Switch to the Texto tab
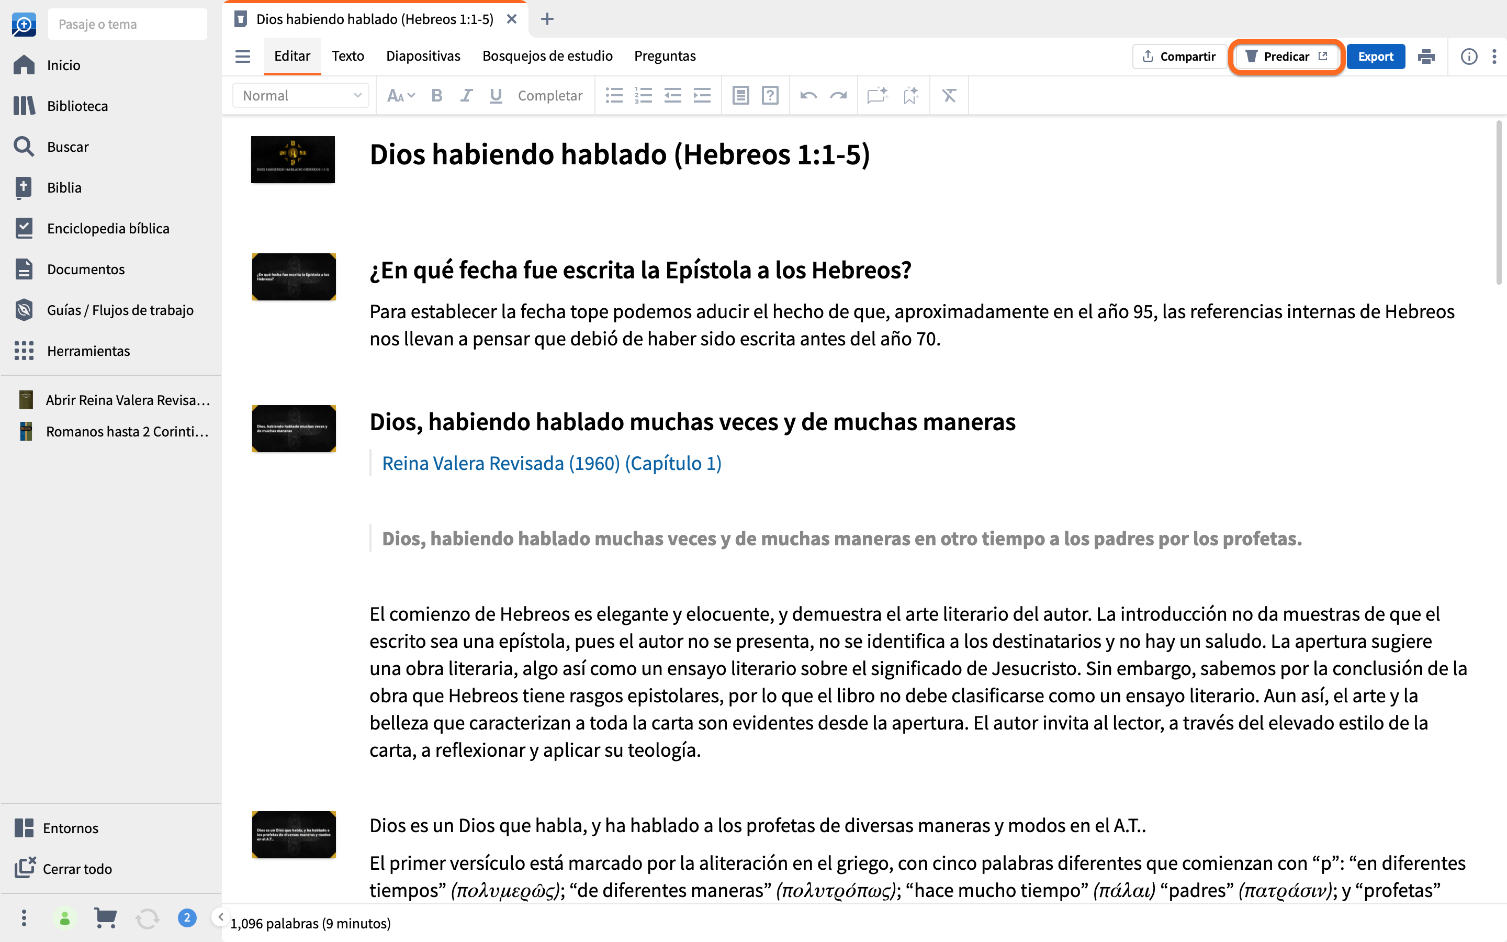 click(x=347, y=56)
